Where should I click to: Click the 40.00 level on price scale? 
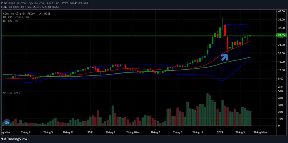(281, 11)
